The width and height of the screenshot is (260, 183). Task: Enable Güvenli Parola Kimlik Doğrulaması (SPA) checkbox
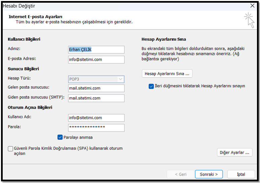click(x=10, y=149)
